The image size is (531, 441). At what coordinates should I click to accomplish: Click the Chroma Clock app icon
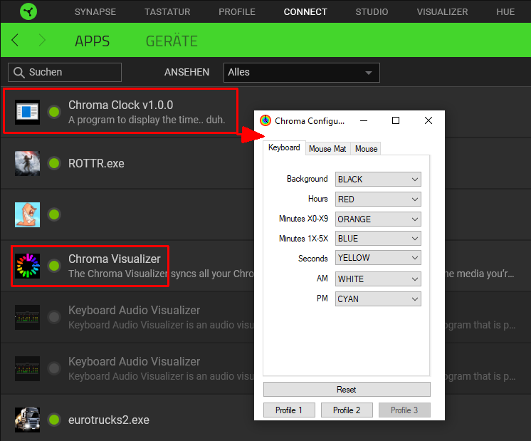(27, 112)
